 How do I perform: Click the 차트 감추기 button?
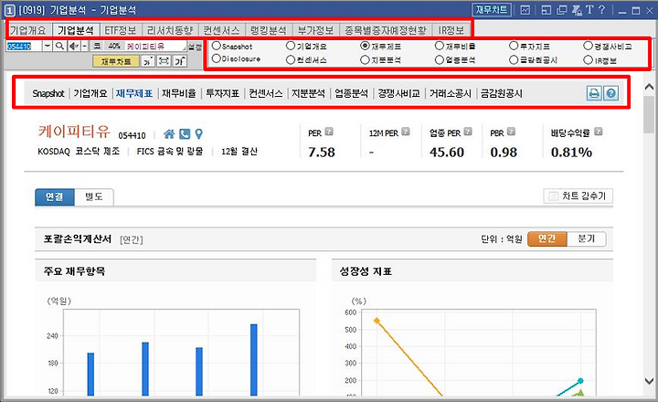[x=578, y=196]
